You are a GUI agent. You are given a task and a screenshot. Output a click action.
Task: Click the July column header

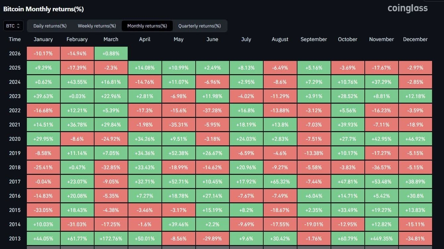246,39
